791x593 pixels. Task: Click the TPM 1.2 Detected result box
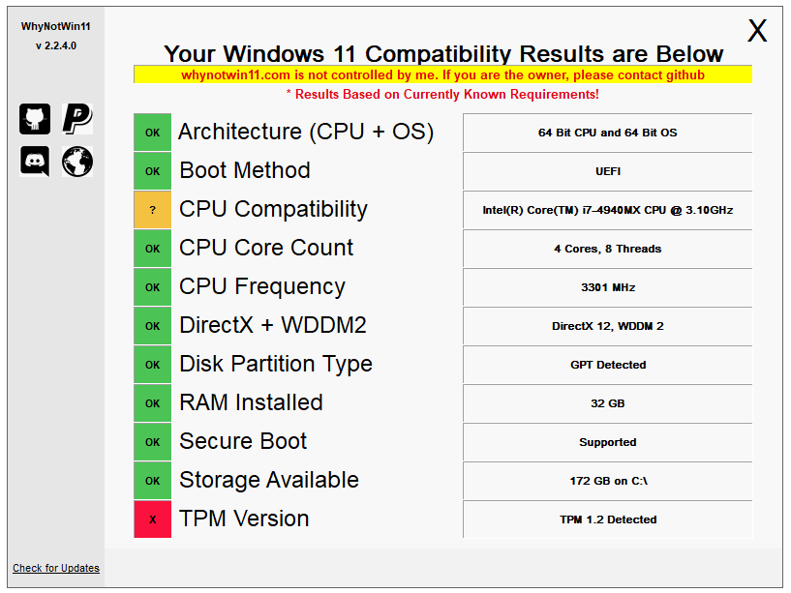tap(607, 519)
